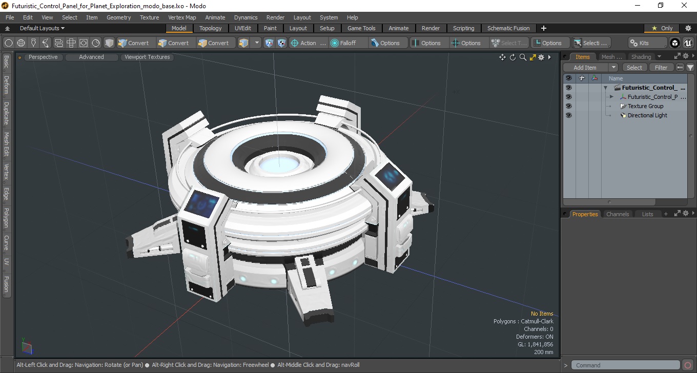Click the funnel filter icon in Items panel
This screenshot has height=373, width=697.
[690, 68]
